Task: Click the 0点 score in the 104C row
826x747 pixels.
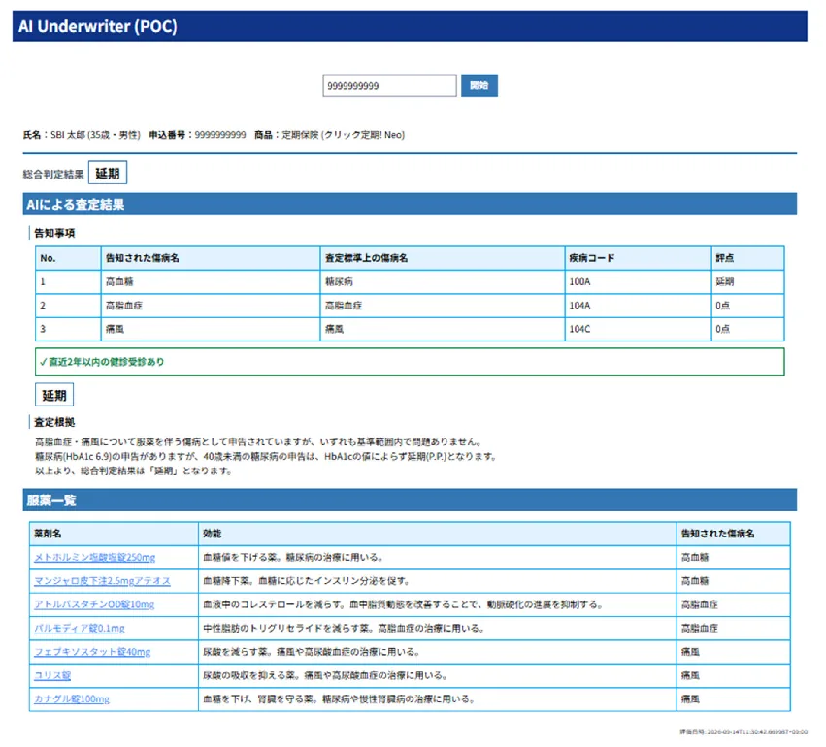Action: 747,329
